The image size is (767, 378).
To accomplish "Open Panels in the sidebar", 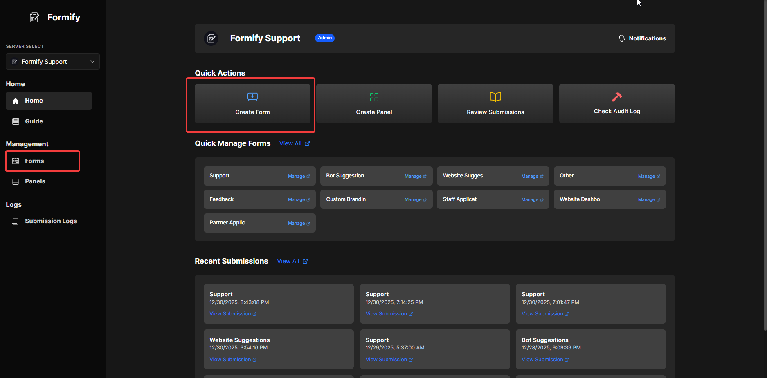I will [35, 181].
